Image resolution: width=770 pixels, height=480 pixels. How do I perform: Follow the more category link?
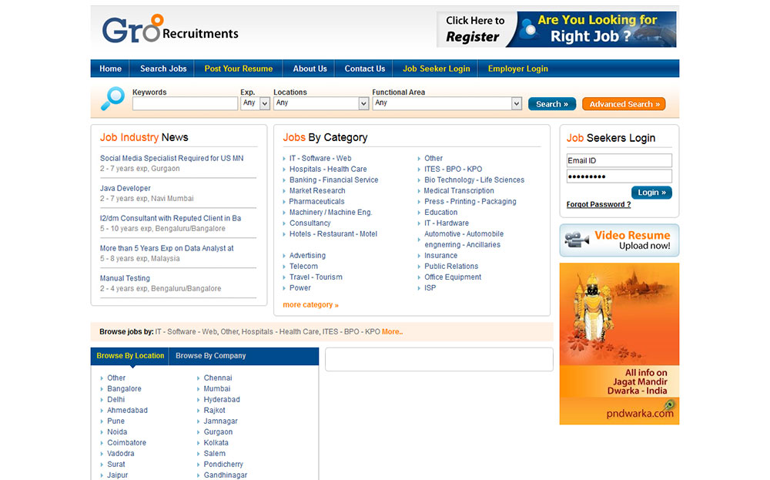[310, 305]
